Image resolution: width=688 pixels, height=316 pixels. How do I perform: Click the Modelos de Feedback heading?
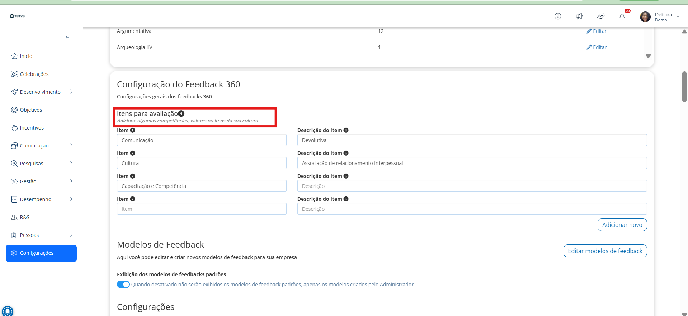160,245
